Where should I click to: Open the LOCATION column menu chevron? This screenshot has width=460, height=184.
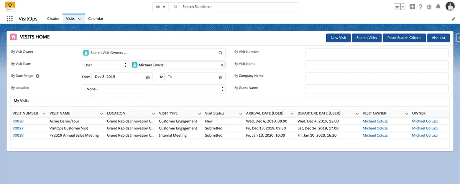click(x=154, y=114)
